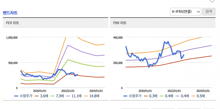The height and width of the screenshot is (109, 220).
Task: Toggle the green 0.4배 legend entry
Action: click(166, 96)
